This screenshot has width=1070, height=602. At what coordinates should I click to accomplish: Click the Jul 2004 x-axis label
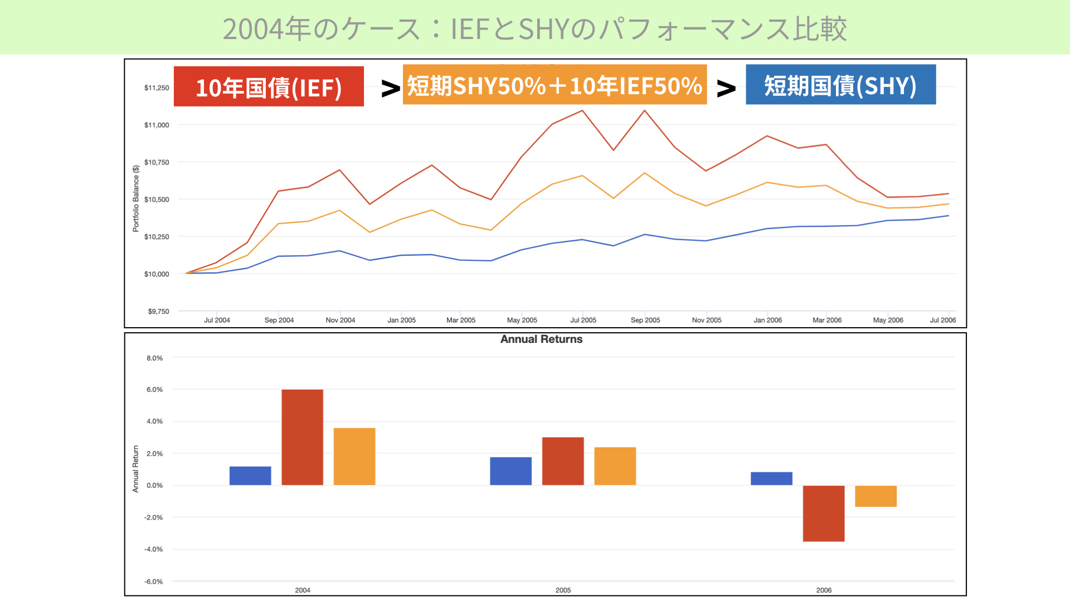pyautogui.click(x=217, y=320)
